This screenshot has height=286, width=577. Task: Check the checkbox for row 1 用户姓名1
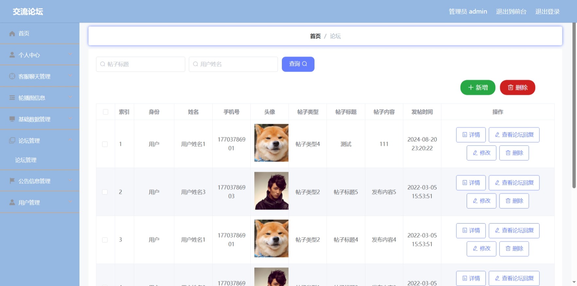tap(105, 144)
